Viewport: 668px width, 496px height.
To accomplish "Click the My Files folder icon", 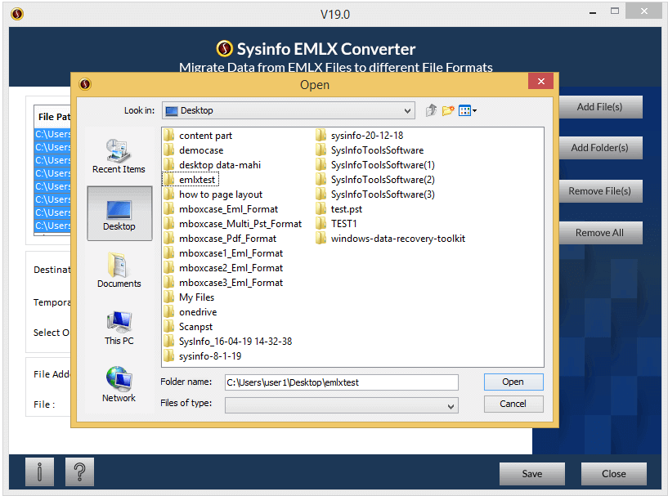I will 169,297.
